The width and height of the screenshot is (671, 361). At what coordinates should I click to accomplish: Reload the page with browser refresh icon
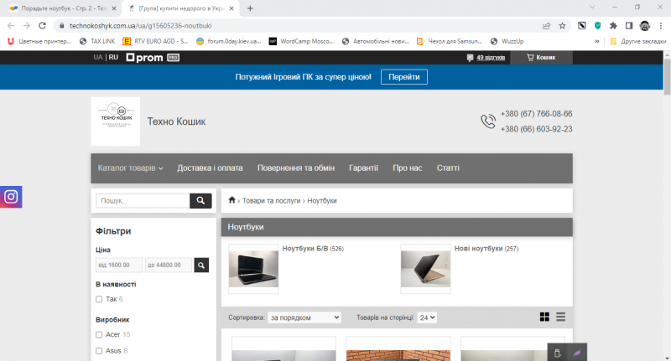42,26
